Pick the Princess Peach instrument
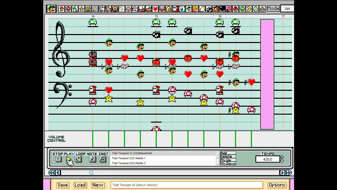The width and height of the screenshot is (337, 190). tap(195, 9)
